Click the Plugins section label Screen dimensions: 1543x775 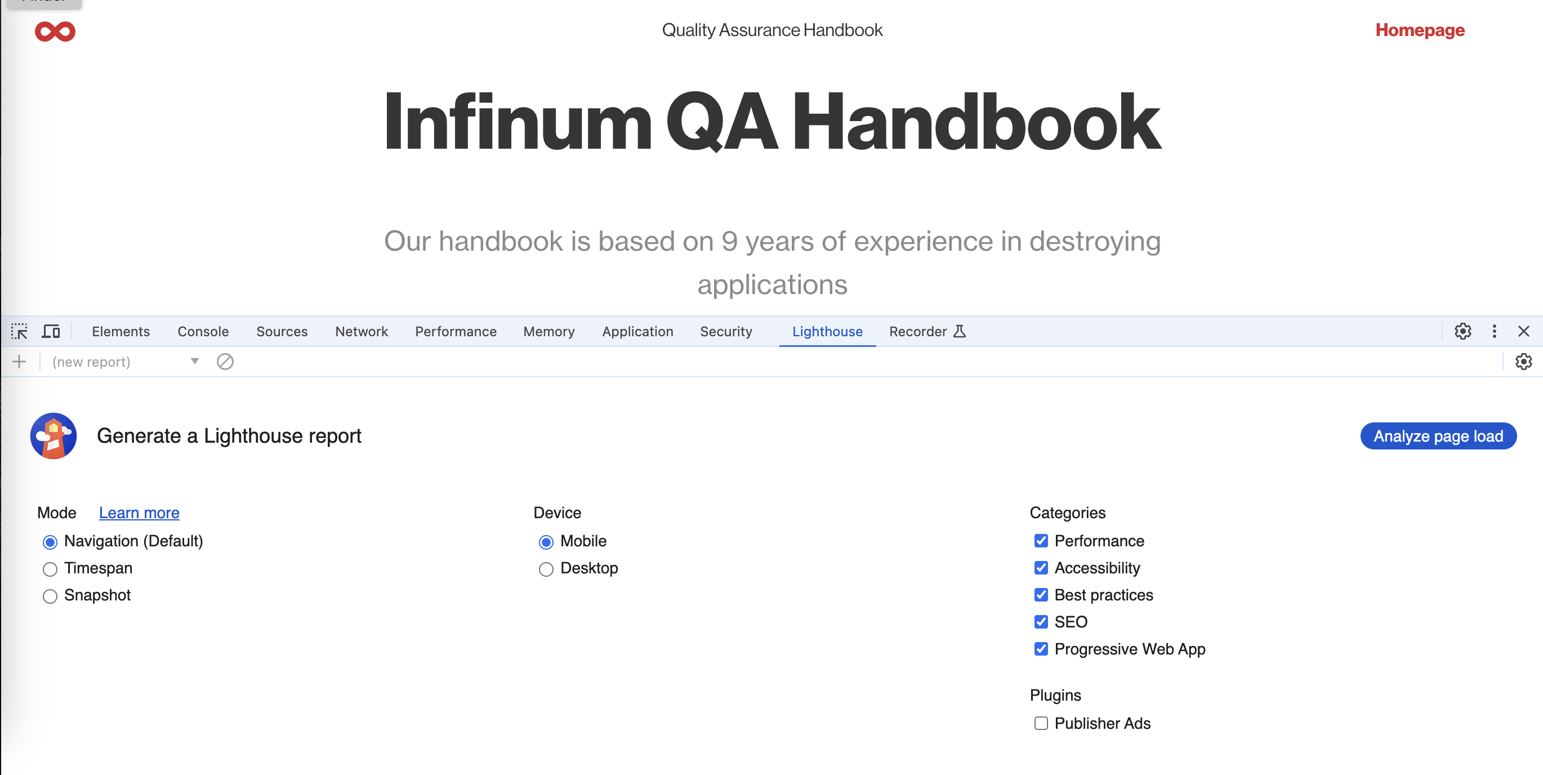1055,696
